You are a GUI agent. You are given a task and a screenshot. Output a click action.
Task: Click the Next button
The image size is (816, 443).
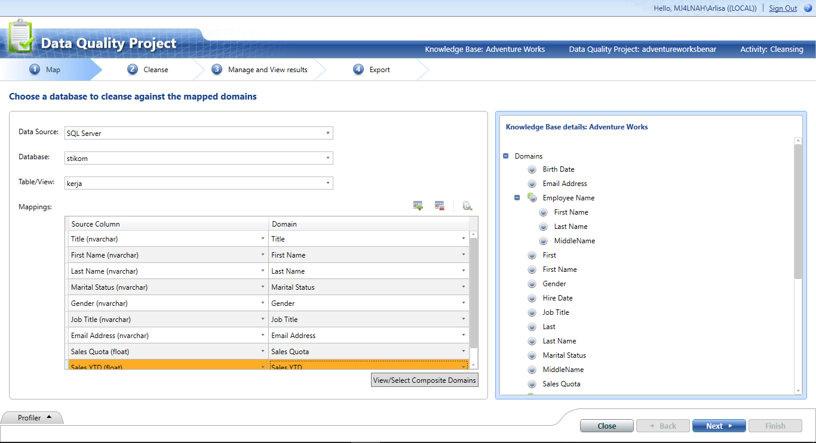pyautogui.click(x=719, y=425)
